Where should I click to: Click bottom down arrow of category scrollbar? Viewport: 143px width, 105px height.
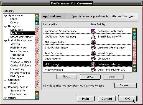(x=37, y=97)
